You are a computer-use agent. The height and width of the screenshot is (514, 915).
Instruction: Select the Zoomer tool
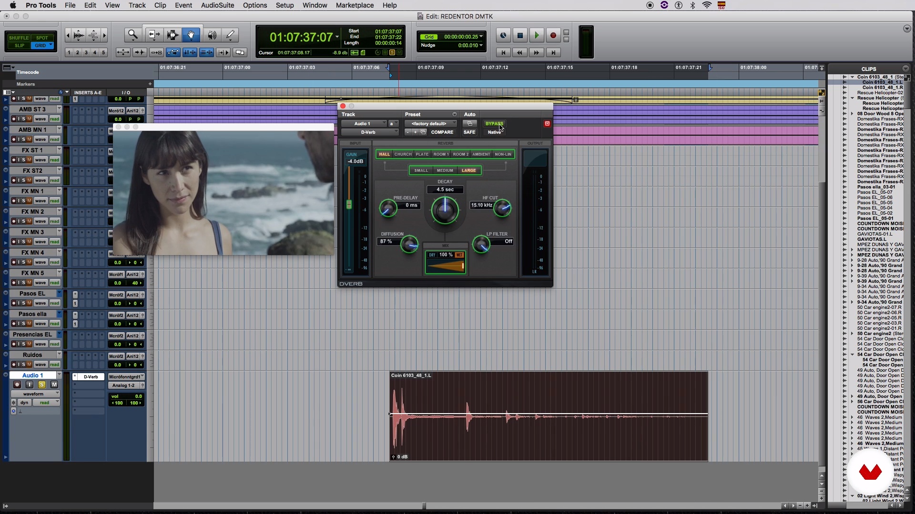[133, 35]
